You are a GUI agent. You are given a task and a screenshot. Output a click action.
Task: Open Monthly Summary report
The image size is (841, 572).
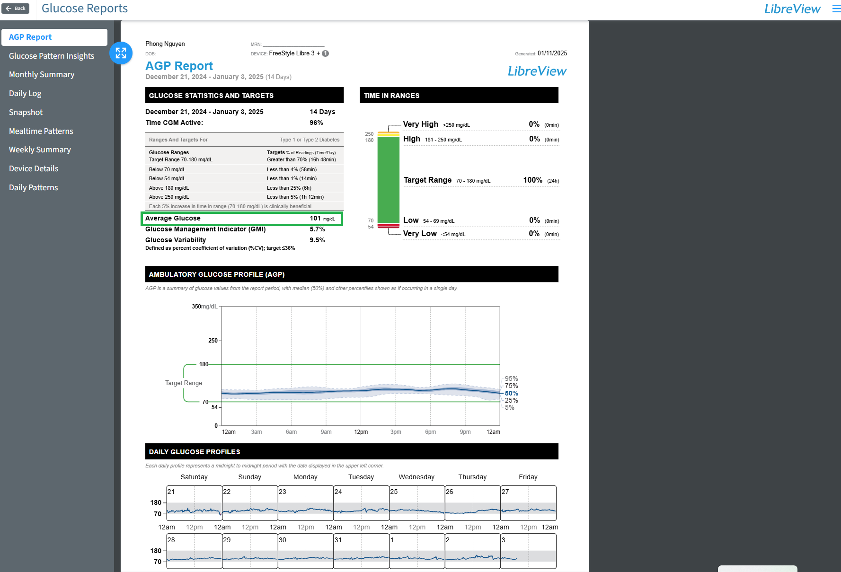(42, 74)
